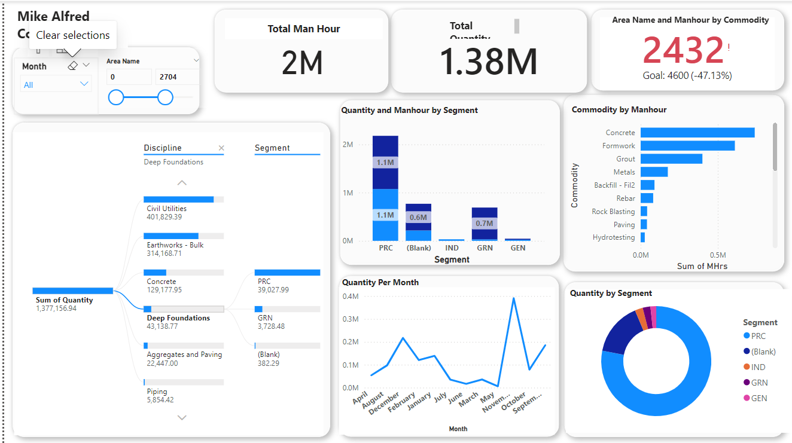This screenshot has height=443, width=792.
Task: Select the Aggregates and Paving node
Action: pos(184,354)
